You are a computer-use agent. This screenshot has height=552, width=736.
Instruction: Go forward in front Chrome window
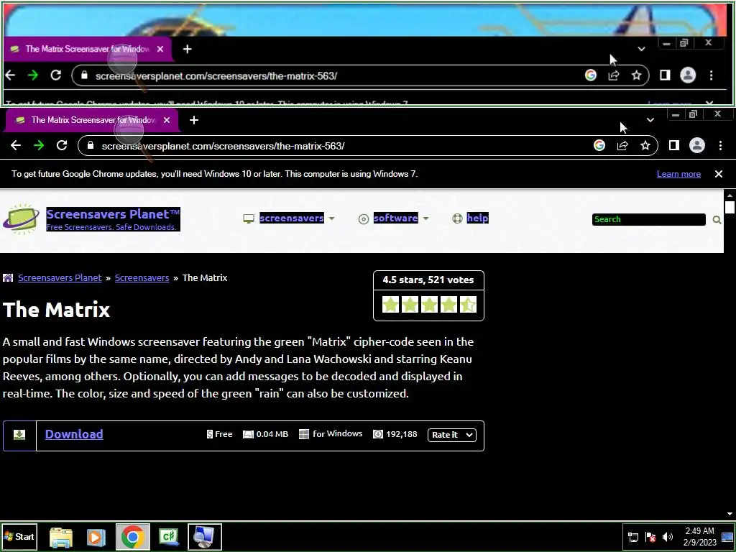(x=39, y=145)
